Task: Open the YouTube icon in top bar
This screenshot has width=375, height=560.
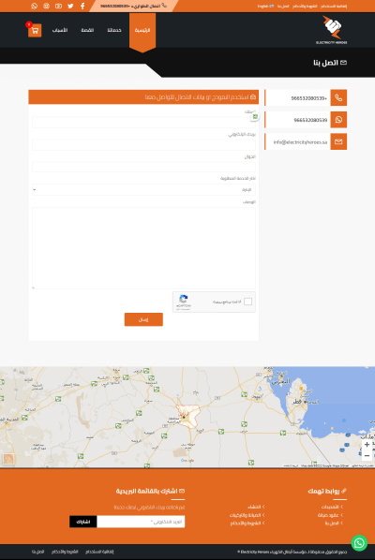Action: (59, 6)
